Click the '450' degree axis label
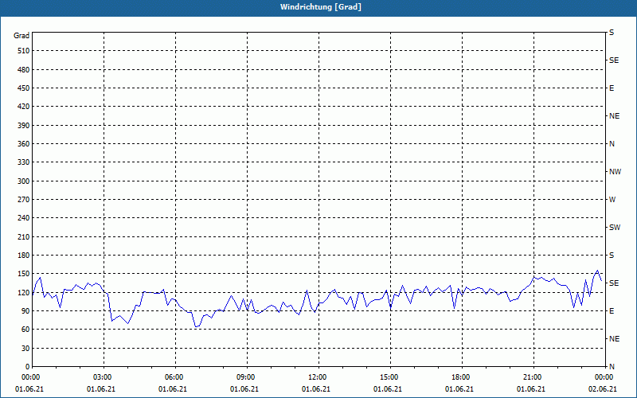 (x=24, y=88)
